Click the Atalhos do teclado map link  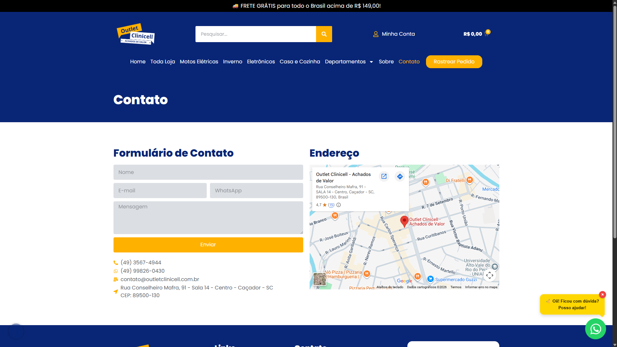pos(390,287)
